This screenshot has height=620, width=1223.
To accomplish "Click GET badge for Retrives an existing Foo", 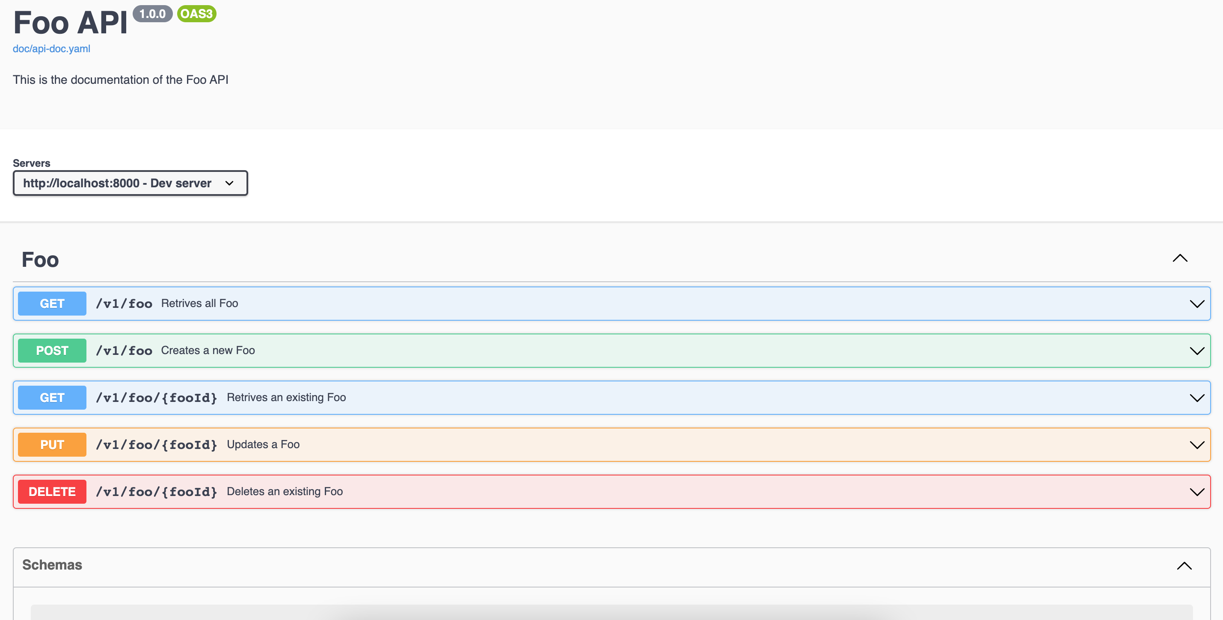I will pos(52,398).
